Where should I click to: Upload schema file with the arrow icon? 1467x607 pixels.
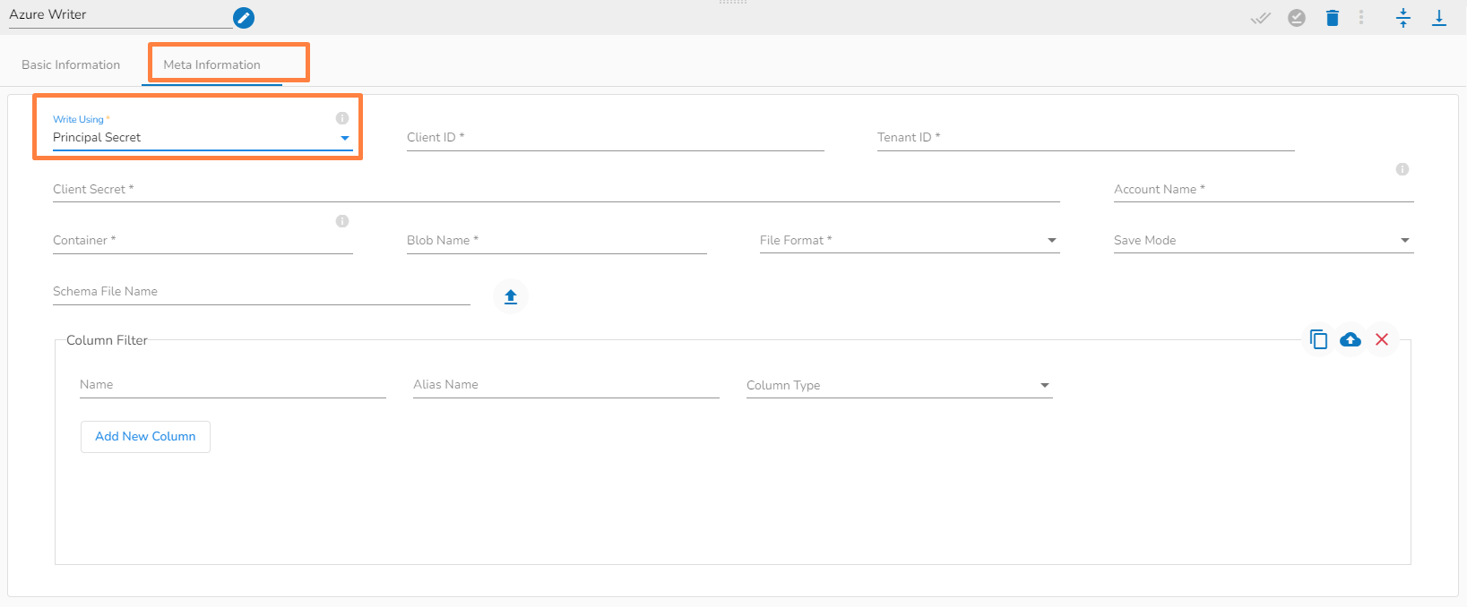(511, 296)
